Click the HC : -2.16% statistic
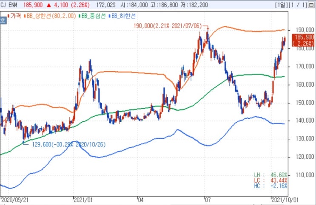The height and width of the screenshot is (205, 316). pyautogui.click(x=270, y=185)
